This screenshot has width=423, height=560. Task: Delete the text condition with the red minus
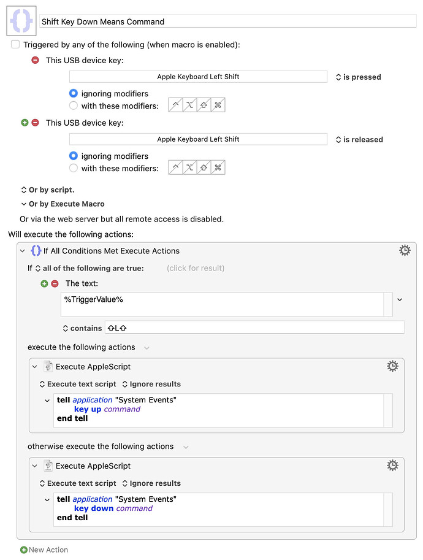point(55,283)
